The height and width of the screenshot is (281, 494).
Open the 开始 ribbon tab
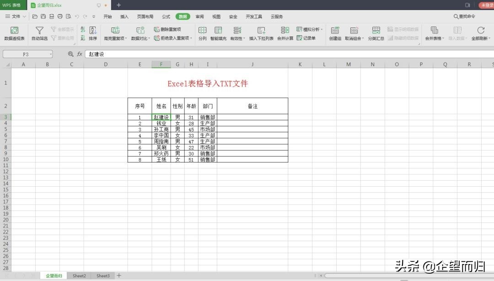tap(107, 16)
